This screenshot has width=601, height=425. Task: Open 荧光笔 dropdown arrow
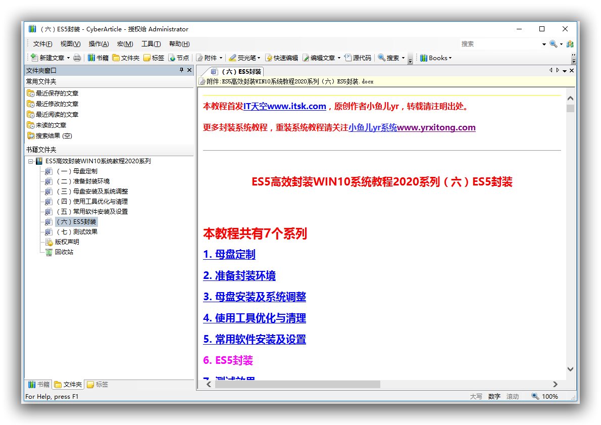259,58
